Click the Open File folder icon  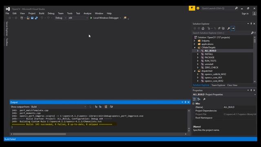point(28,18)
